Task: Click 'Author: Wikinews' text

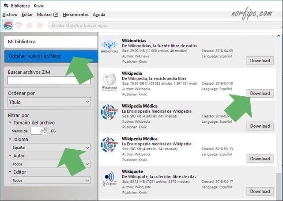Action: click(x=136, y=56)
